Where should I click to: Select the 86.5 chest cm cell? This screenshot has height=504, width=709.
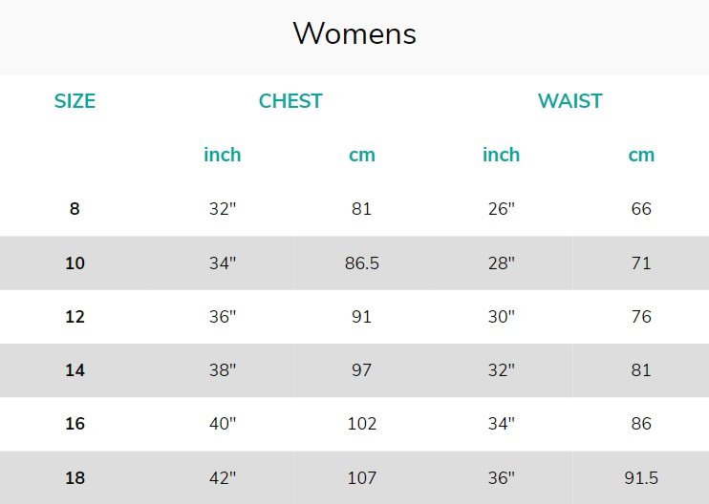click(x=362, y=262)
